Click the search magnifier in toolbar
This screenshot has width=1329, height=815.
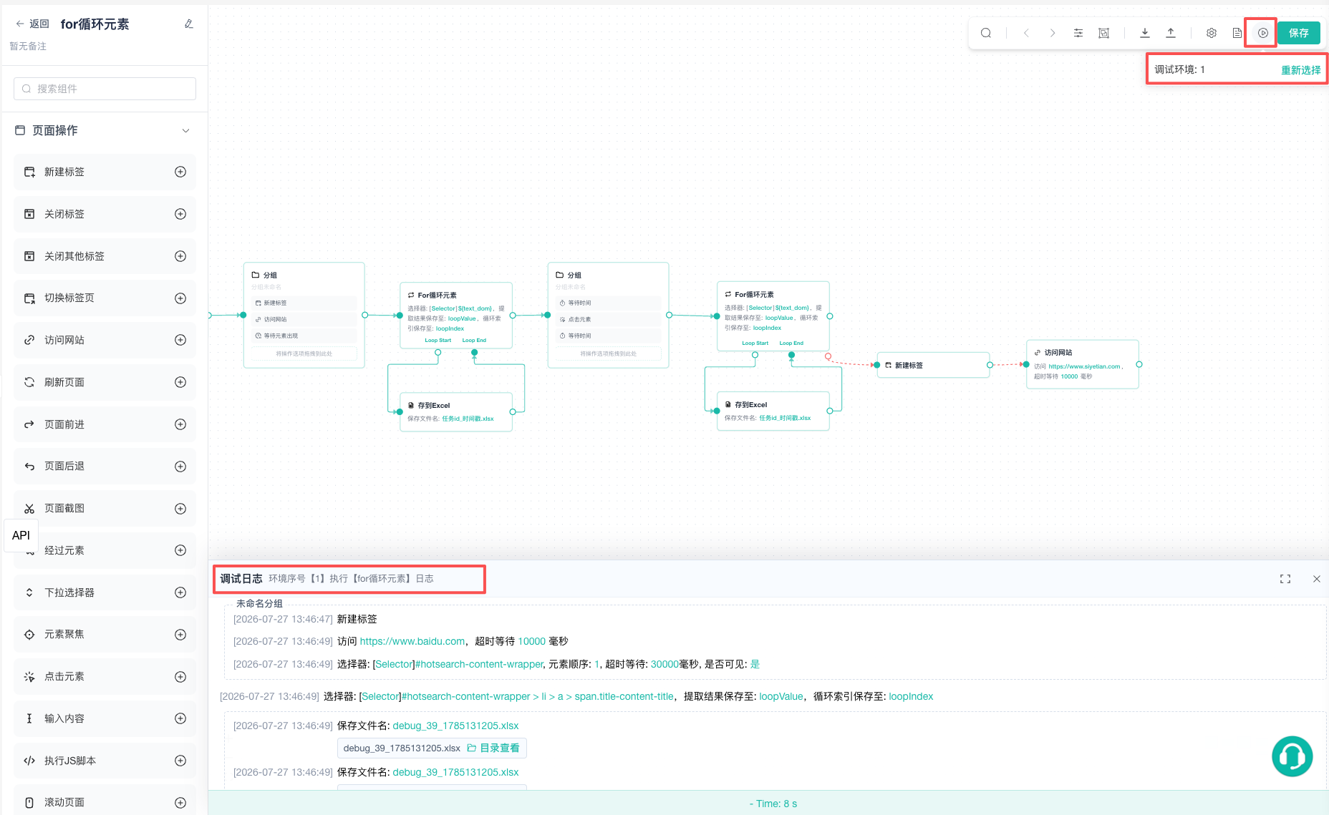(x=986, y=33)
